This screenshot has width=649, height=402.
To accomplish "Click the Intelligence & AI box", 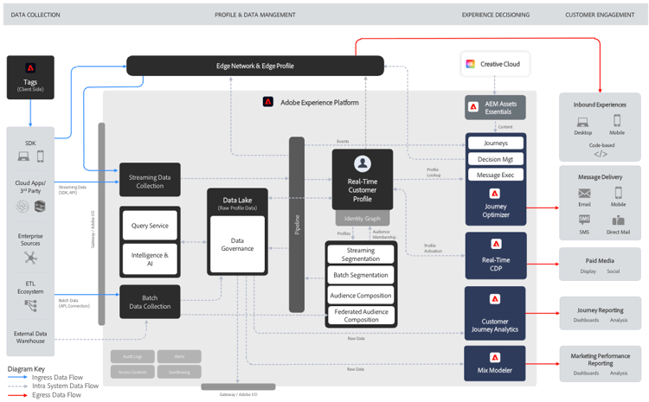I will click(x=150, y=259).
